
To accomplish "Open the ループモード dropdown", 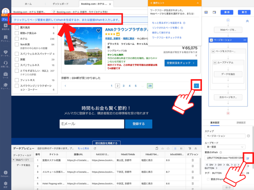I will click(x=225, y=147).
